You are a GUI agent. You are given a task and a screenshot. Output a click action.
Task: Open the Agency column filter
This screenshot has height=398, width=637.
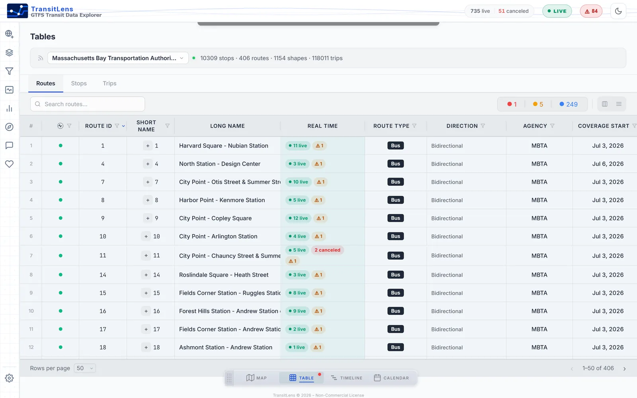(x=552, y=126)
